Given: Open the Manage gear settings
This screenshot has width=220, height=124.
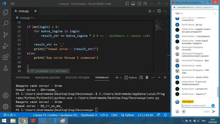Looking at the screenshot, I should [x=5, y=106].
